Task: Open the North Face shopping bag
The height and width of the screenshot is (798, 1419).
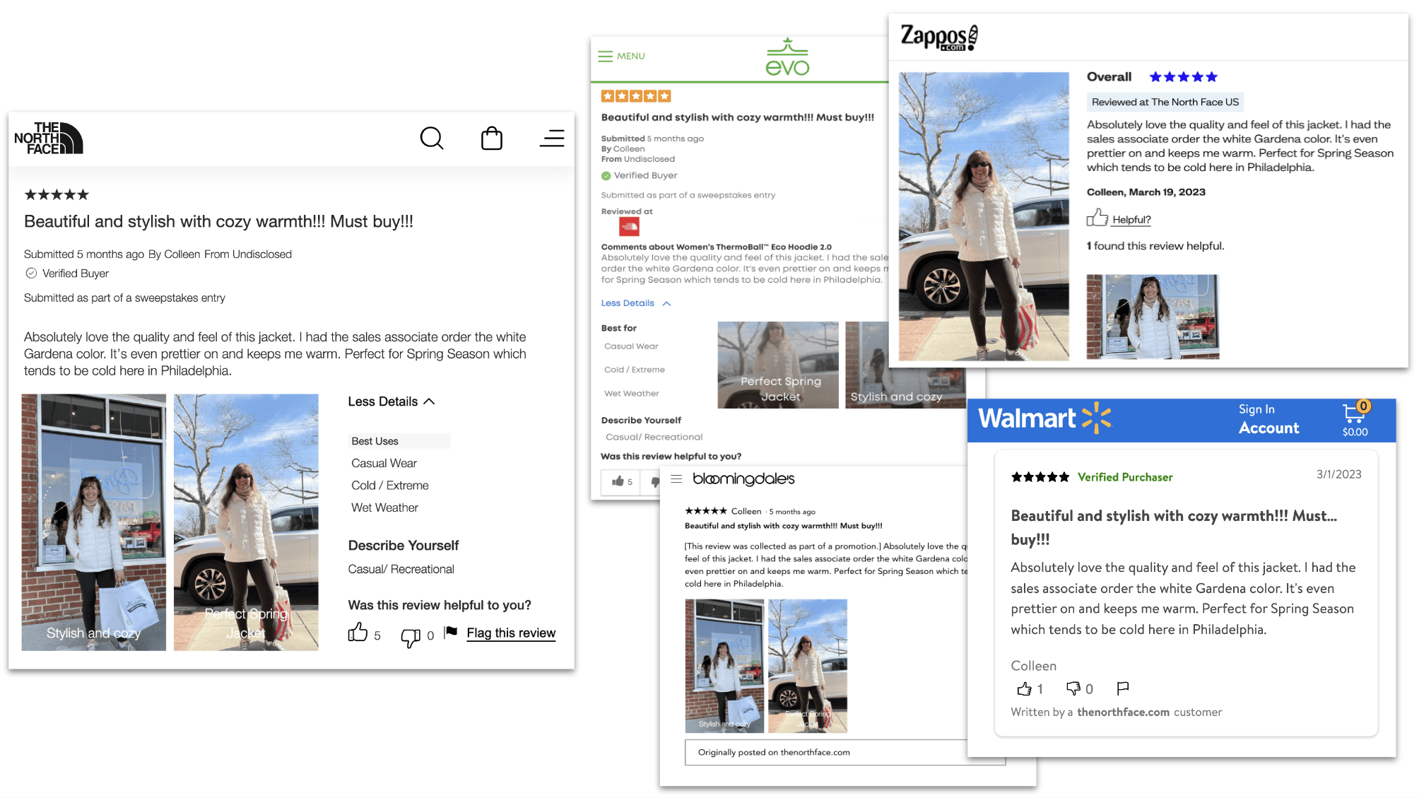Action: click(x=491, y=139)
